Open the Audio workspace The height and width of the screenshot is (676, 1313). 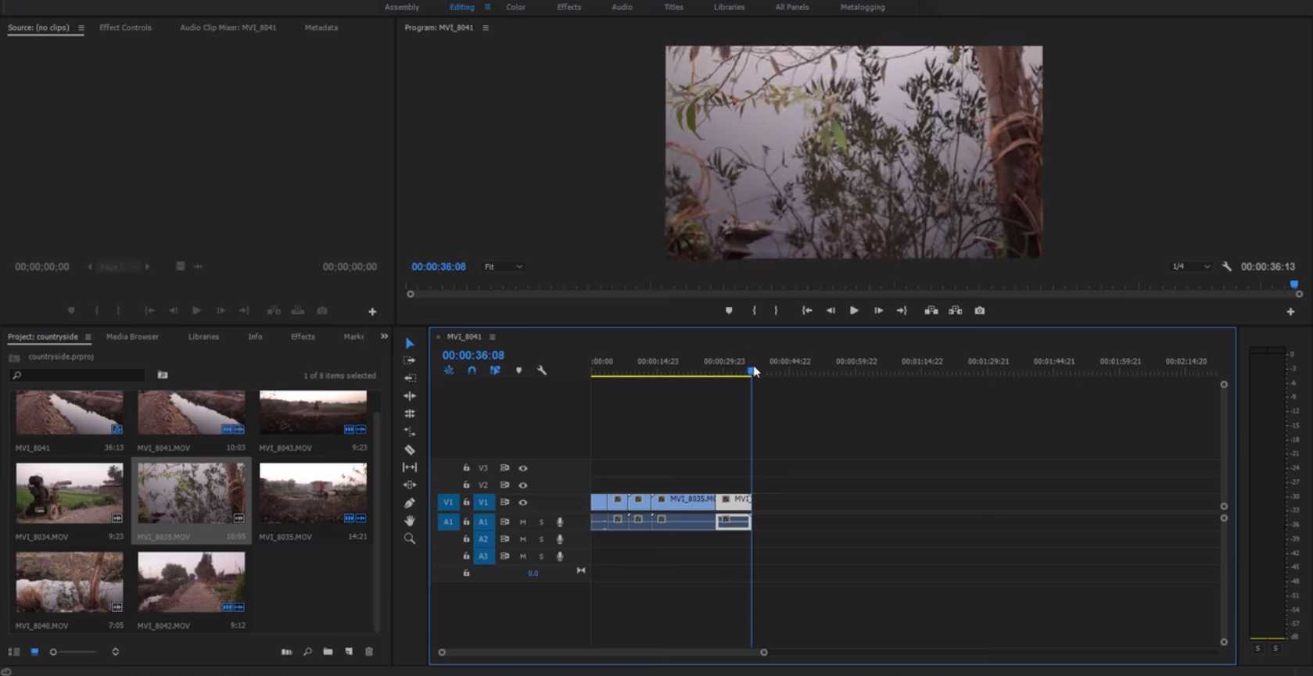pyautogui.click(x=622, y=7)
